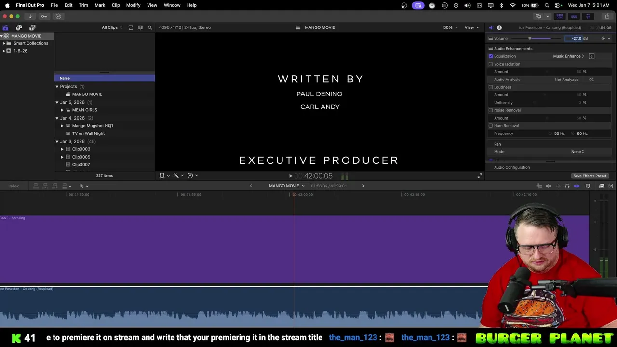Toggle viewer full screen arrows icon
617x347 pixels.
(480, 176)
